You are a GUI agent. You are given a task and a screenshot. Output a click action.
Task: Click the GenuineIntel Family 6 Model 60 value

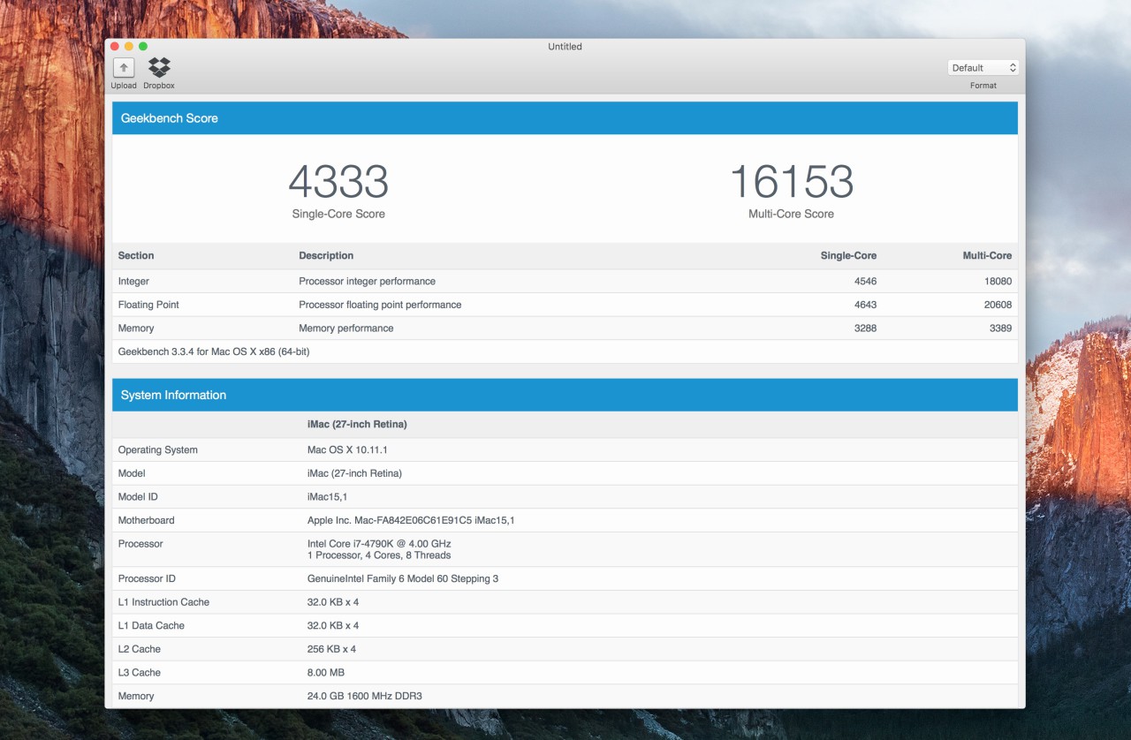[x=403, y=579]
